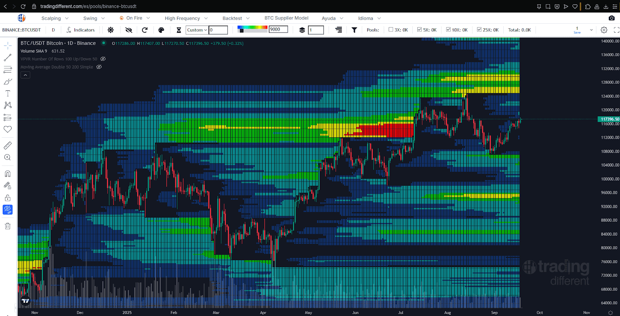Viewport: 620px width, 316px height.
Task: Click the stacked layers icon
Action: (302, 30)
